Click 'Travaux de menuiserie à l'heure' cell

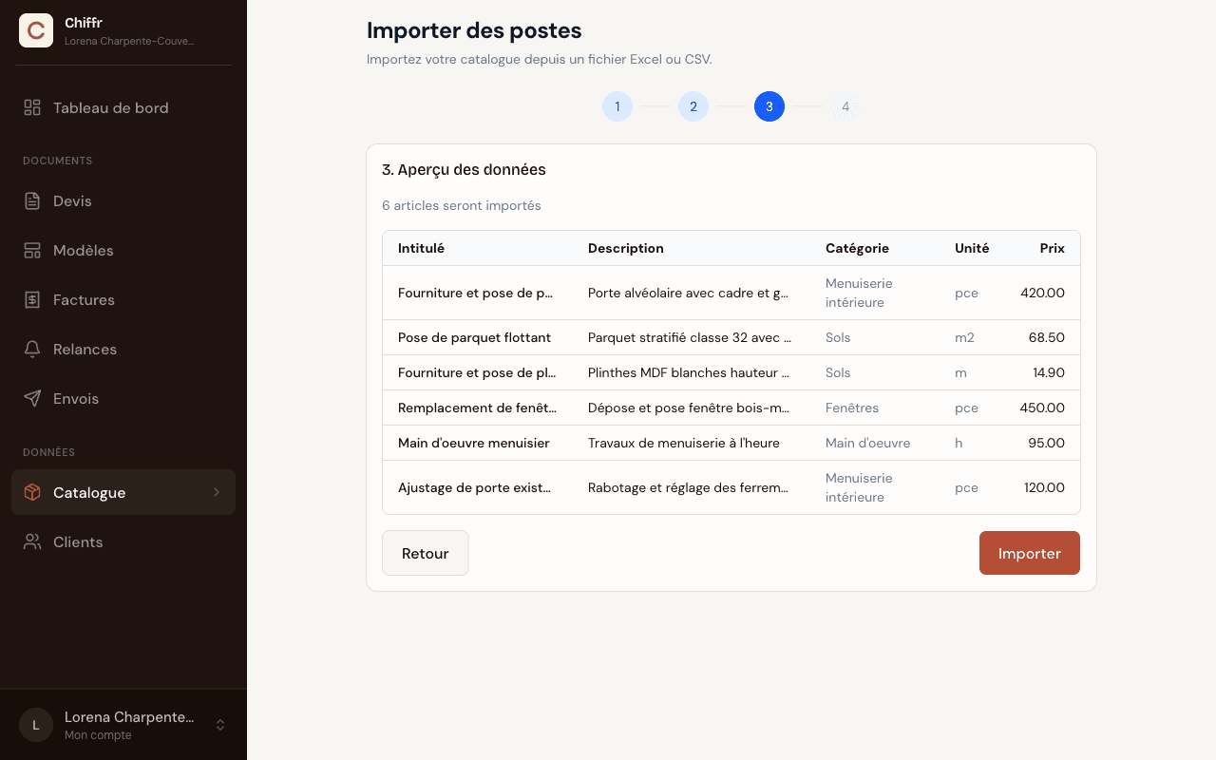pos(684,443)
